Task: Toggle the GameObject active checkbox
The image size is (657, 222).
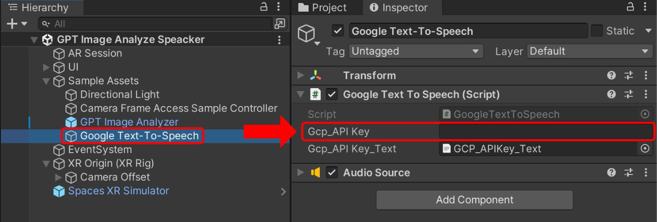Action: [x=338, y=31]
